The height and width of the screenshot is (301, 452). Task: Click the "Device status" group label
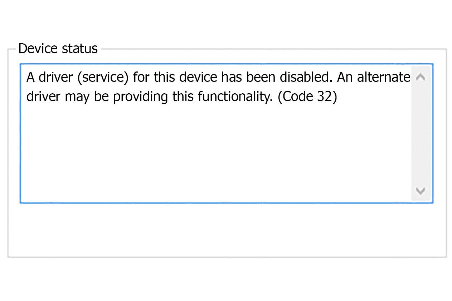(x=58, y=49)
